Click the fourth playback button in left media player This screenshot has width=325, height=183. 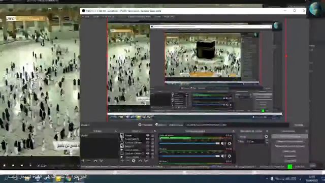(30, 166)
